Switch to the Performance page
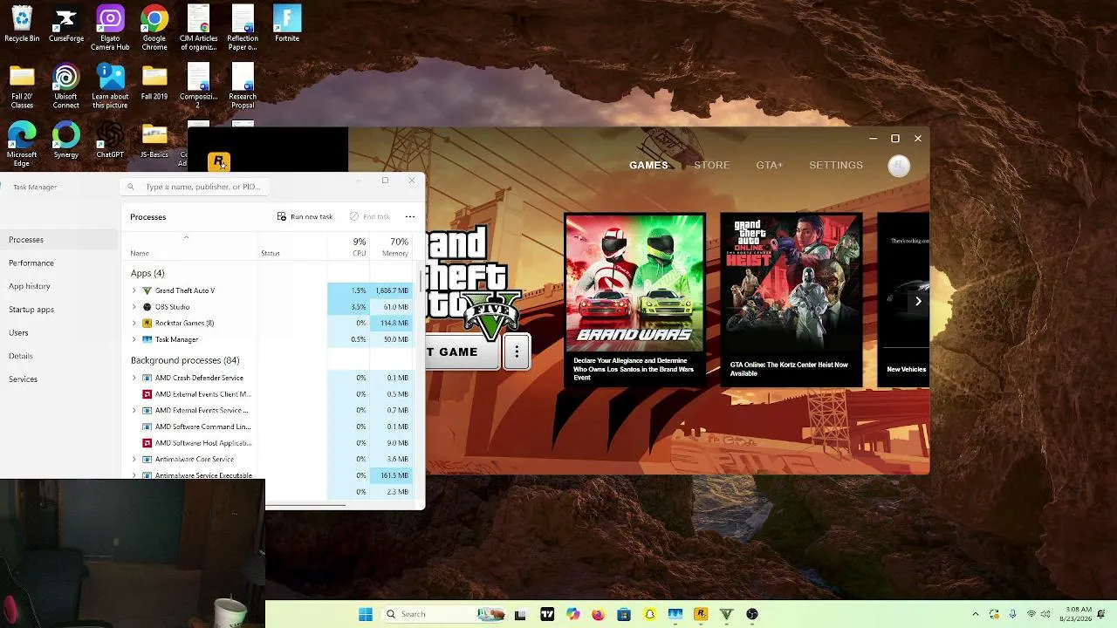 click(58, 263)
